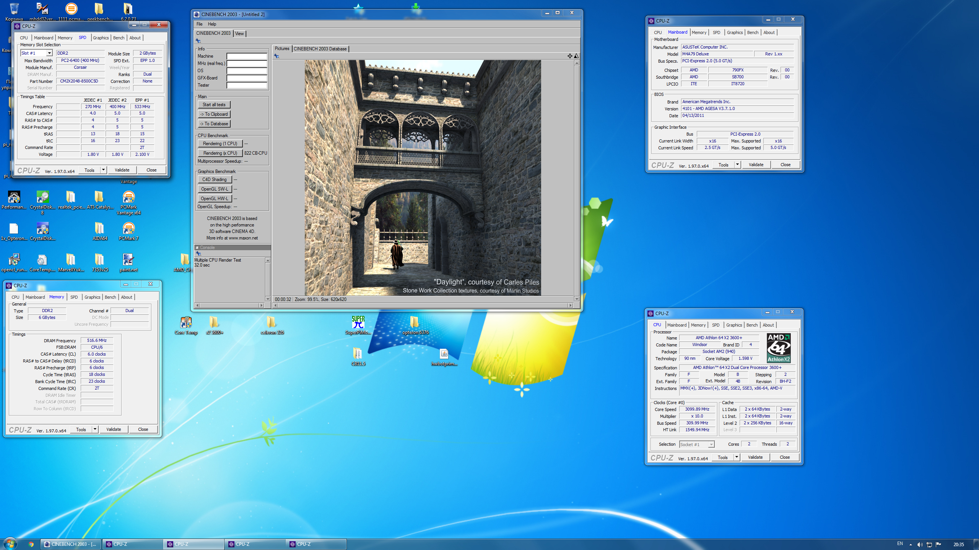This screenshot has width=979, height=550.
Task: Click triangle icon above Cinebench picture
Action: pyautogui.click(x=576, y=56)
